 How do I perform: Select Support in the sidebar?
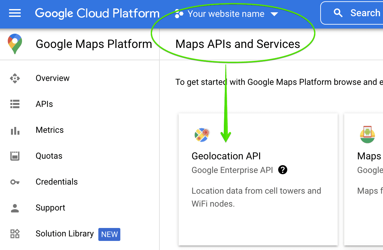[x=50, y=208]
